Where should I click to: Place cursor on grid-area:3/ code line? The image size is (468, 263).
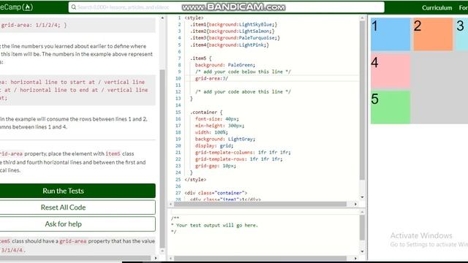click(x=211, y=78)
